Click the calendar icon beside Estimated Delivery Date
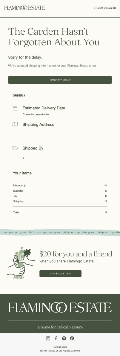Image resolution: width=120 pixels, height=356 pixels. [15, 108]
